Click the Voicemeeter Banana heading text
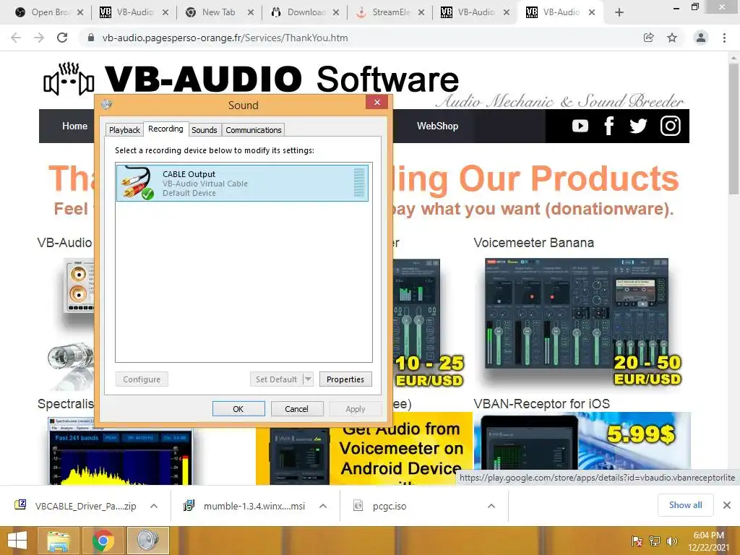The image size is (740, 555). click(x=534, y=243)
